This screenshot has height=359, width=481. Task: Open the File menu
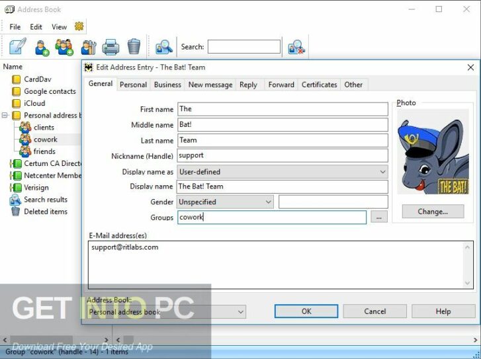pos(15,27)
